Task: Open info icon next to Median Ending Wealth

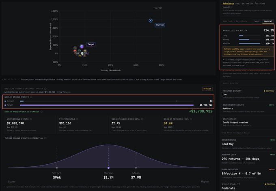Action: [x=31, y=97]
